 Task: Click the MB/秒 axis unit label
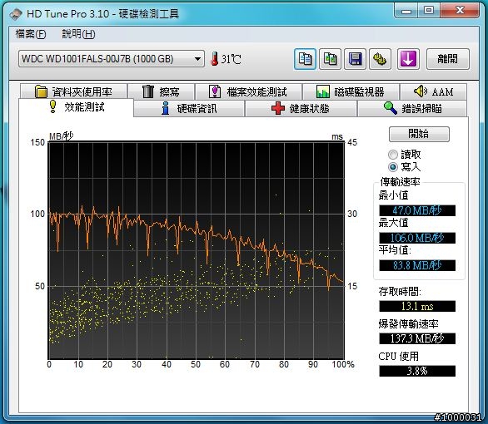[62, 136]
